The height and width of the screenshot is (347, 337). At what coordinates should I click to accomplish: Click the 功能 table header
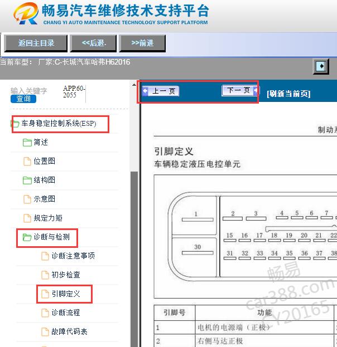(264, 312)
